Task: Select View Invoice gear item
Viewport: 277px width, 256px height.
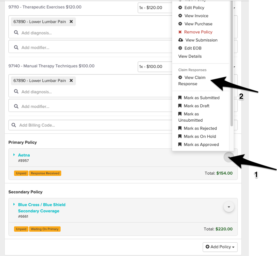Action: point(196,16)
